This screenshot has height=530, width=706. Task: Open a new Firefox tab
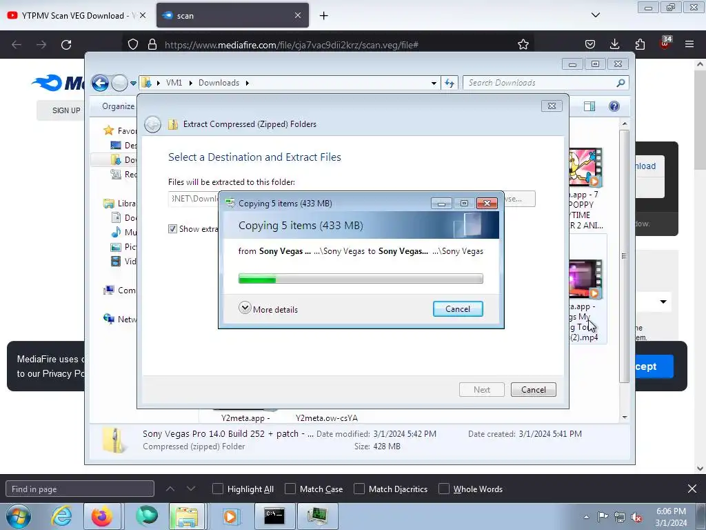323,16
